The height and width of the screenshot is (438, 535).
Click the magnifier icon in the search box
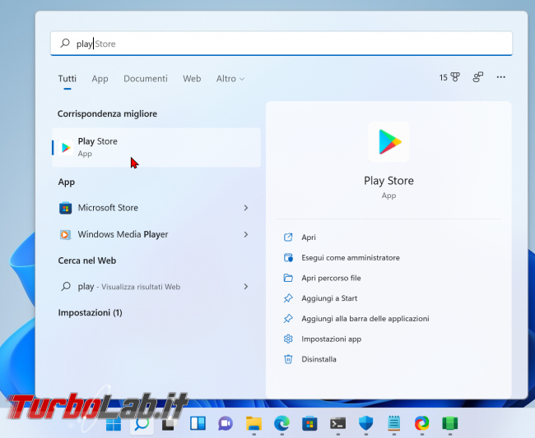pyautogui.click(x=65, y=44)
